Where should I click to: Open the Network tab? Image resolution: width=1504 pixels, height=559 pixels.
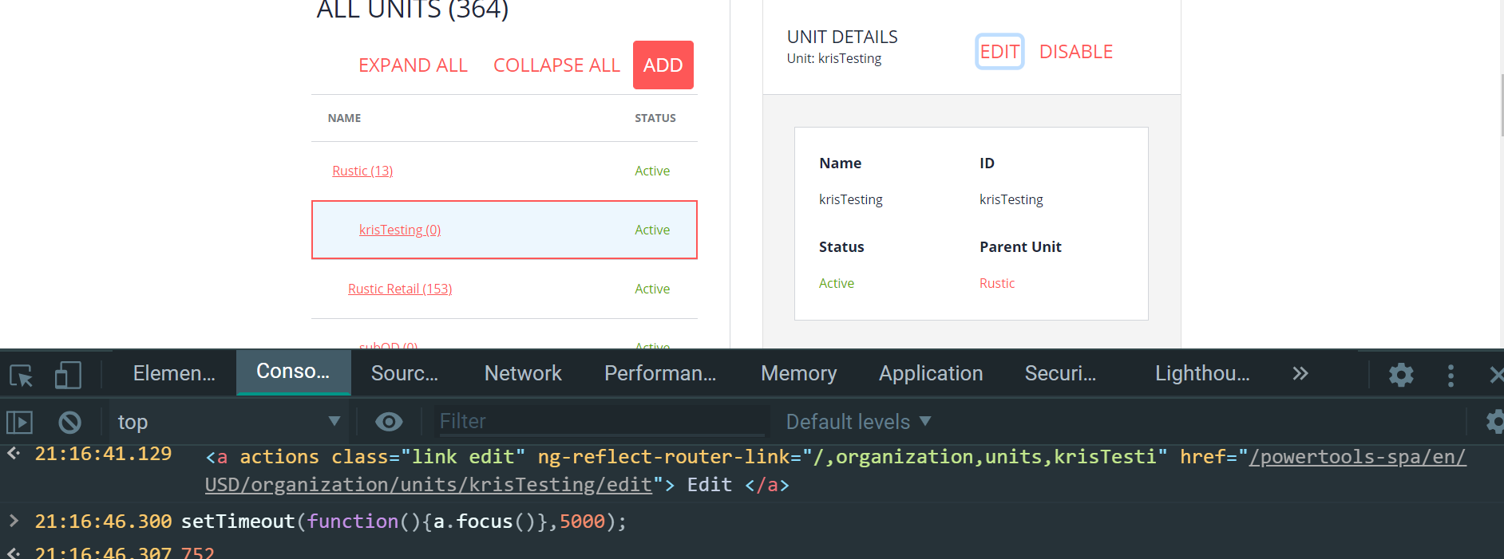(x=523, y=373)
